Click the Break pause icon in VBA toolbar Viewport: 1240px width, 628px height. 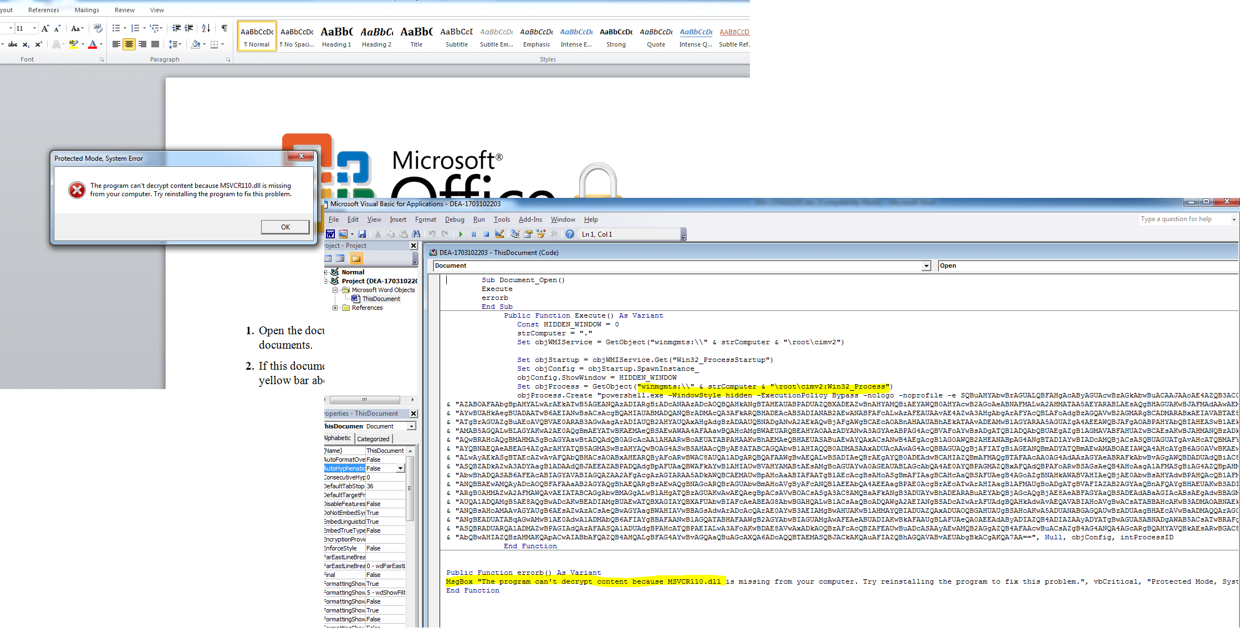(x=473, y=234)
